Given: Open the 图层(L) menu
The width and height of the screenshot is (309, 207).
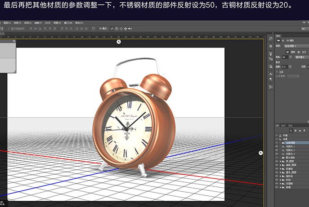Looking at the screenshot, I should pyautogui.click(x=7, y=23).
